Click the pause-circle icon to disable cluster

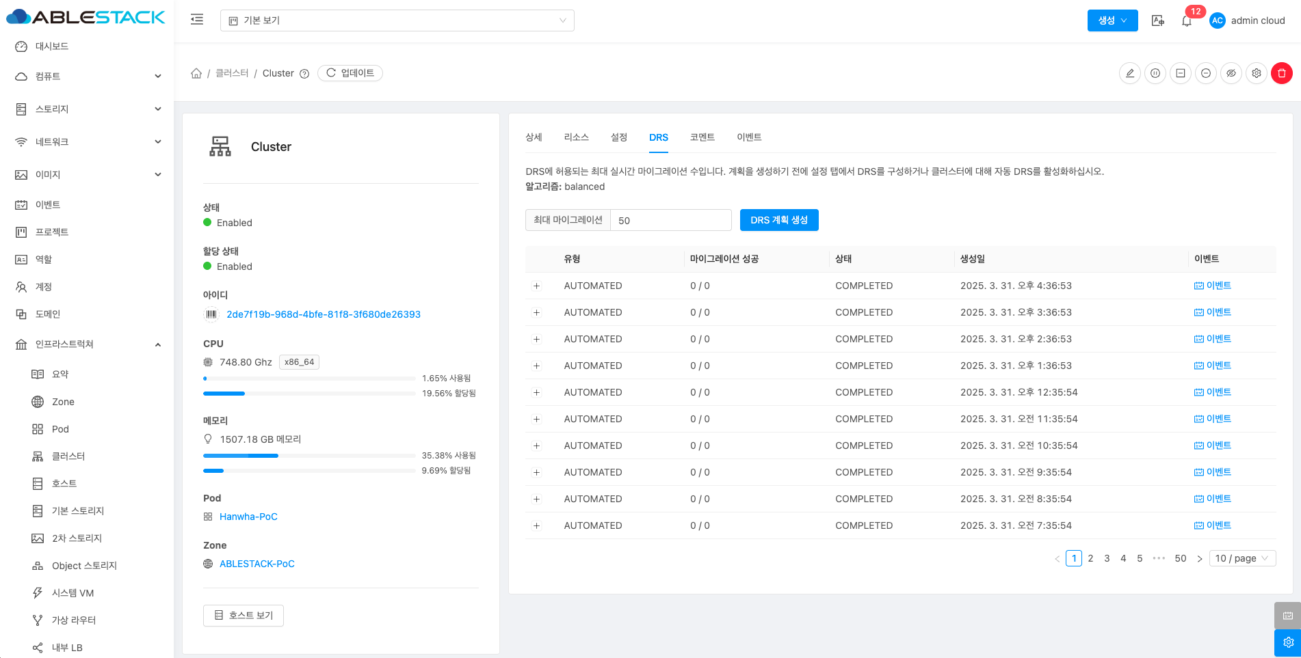(1155, 73)
